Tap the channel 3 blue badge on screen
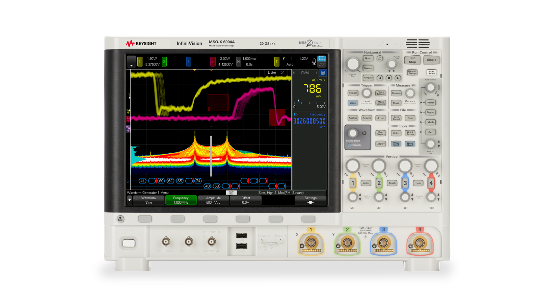 click(x=188, y=61)
